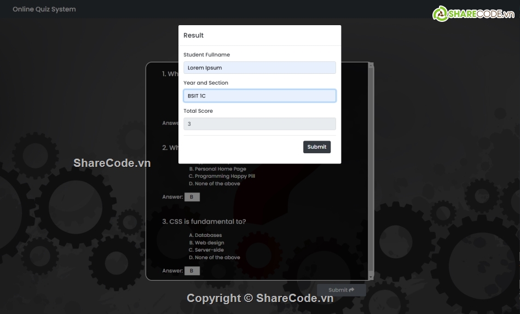Screen dimensions: 520x314
Task: Submit the Result dialog form
Action: pos(317,147)
